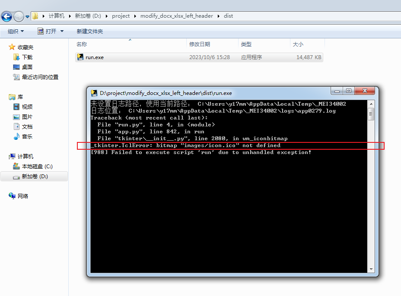Select 本地磁盘 (C:) drive icon
The width and height of the screenshot is (401, 296).
(16, 166)
